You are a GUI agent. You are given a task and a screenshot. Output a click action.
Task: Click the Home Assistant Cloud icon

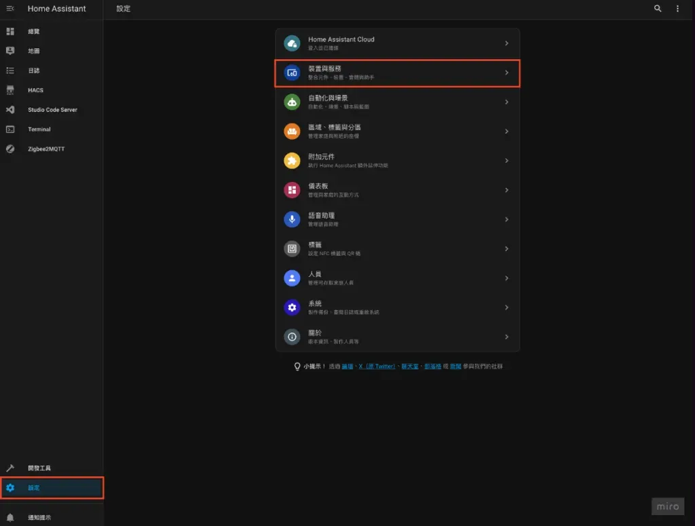pyautogui.click(x=292, y=43)
